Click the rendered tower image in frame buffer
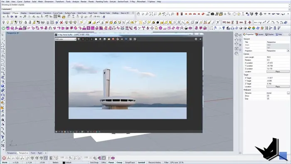Image resolution: width=291 pixels, height=164 pixels. pos(128,86)
